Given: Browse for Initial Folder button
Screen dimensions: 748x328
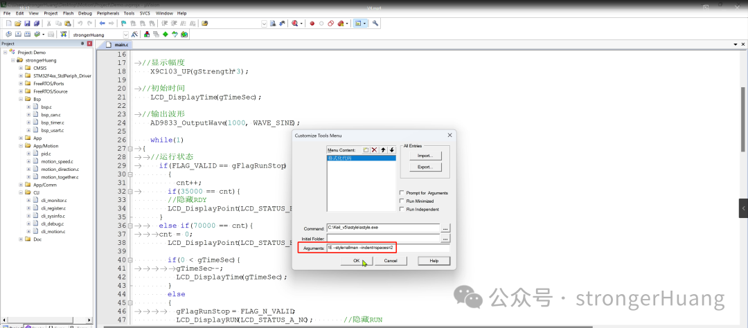Looking at the screenshot, I should click(445, 238).
